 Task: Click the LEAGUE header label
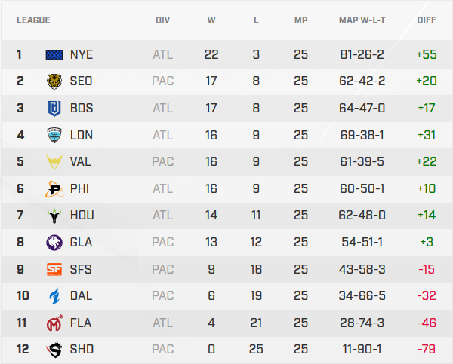[33, 20]
